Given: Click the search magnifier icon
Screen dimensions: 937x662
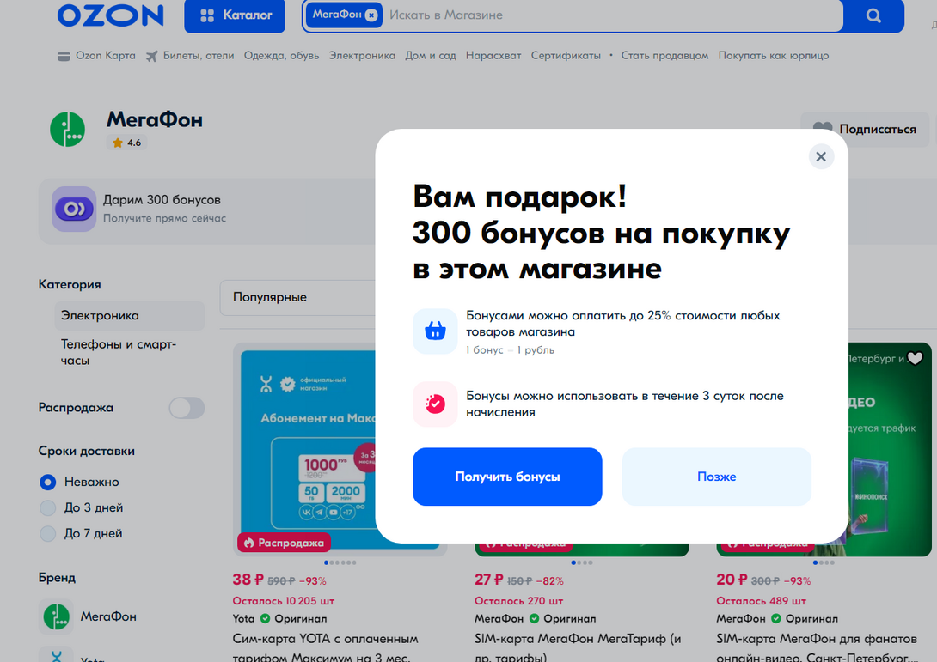Looking at the screenshot, I should [x=873, y=15].
